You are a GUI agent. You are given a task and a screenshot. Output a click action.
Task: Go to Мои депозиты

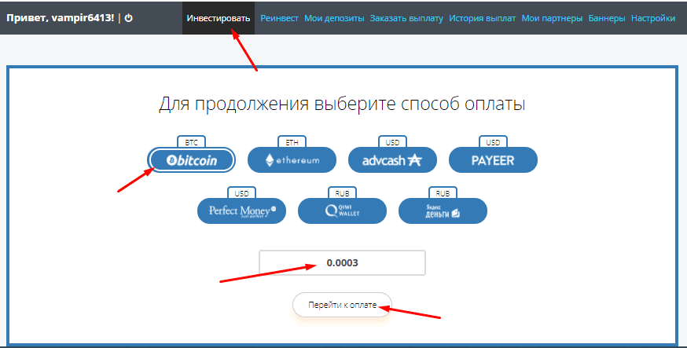click(x=334, y=18)
